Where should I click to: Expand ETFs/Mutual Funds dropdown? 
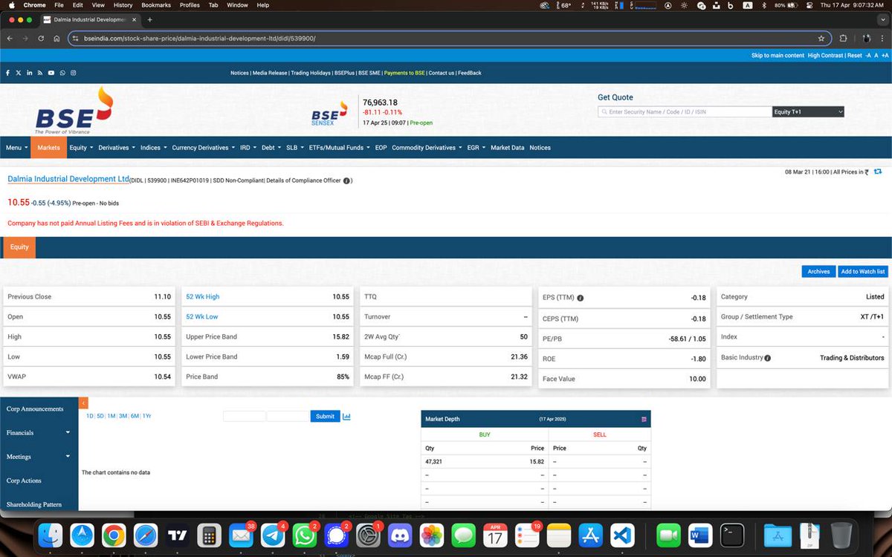click(340, 148)
